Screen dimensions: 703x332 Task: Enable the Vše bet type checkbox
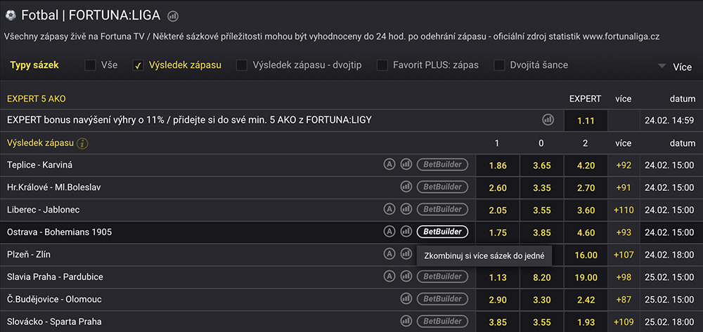(x=91, y=65)
